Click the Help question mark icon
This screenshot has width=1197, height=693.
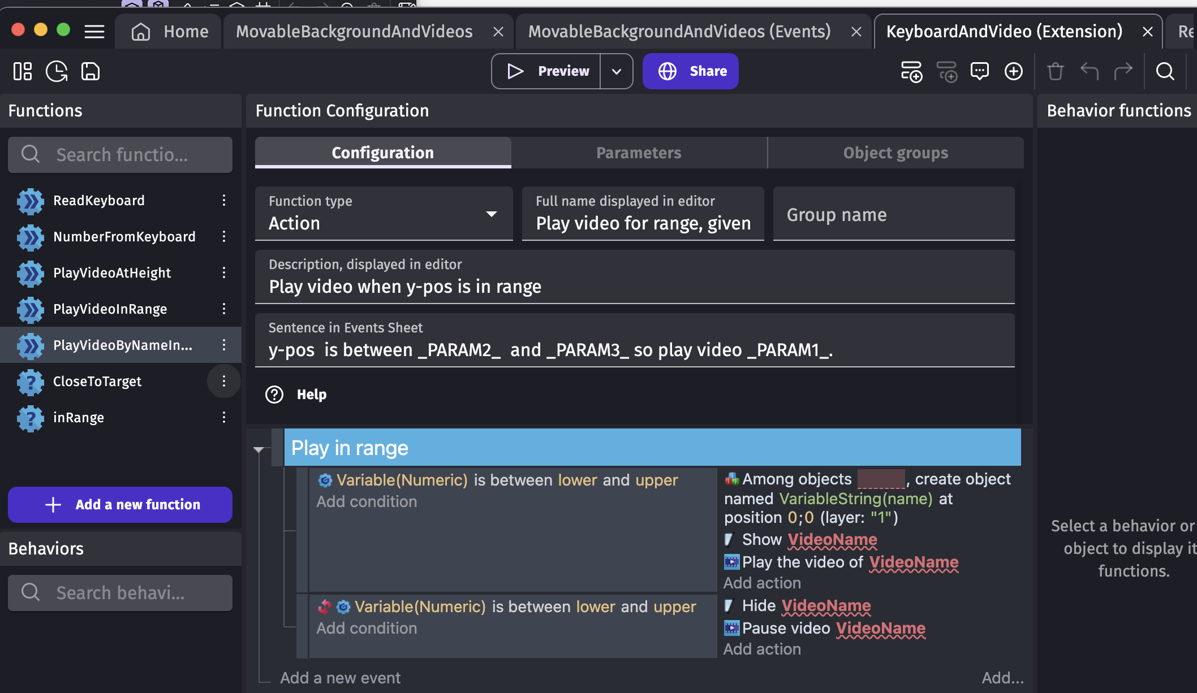(x=274, y=395)
